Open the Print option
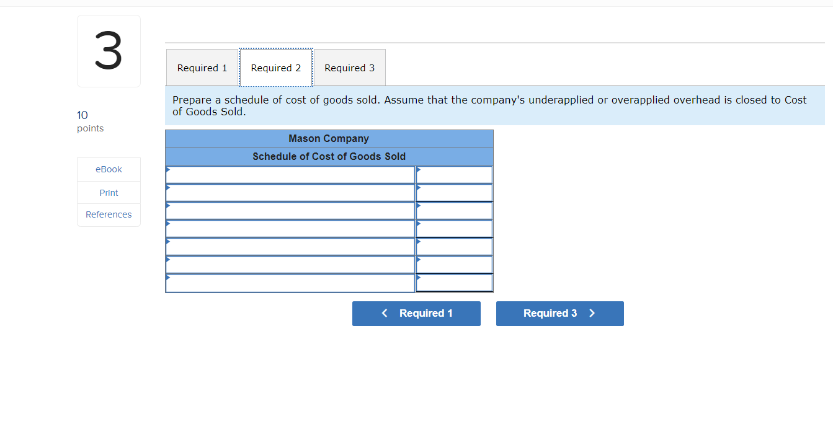This screenshot has height=437, width=833. (x=109, y=192)
